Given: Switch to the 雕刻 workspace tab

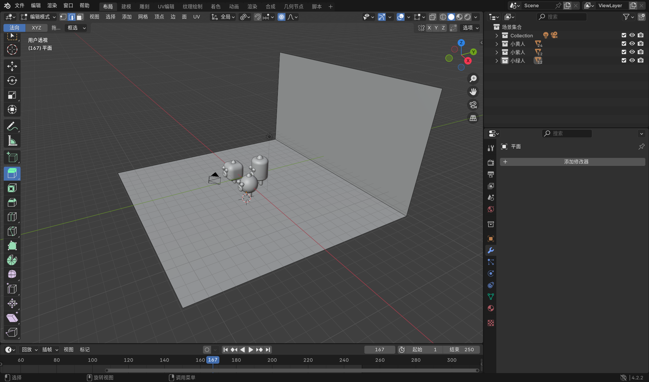Looking at the screenshot, I should 144,6.
